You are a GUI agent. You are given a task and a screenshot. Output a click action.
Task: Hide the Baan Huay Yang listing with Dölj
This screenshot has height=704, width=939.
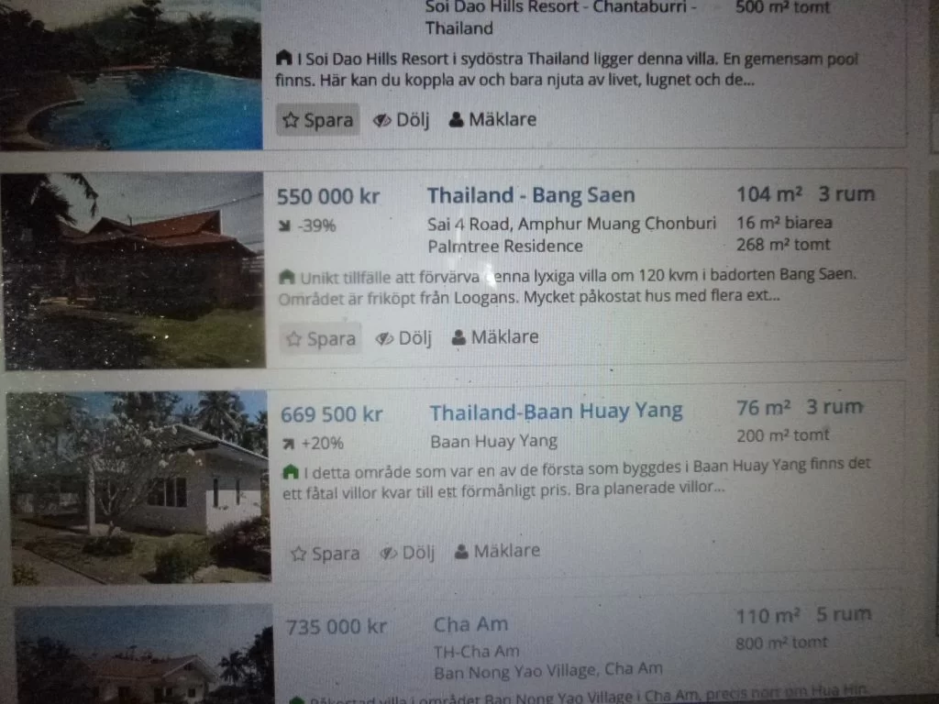pos(407,552)
